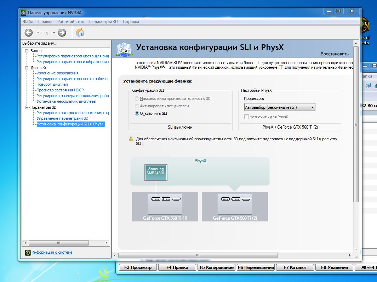Open the 'Файл' menu

click(28, 21)
